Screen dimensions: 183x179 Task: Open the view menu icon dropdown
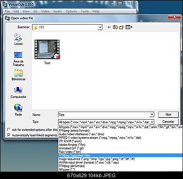(129, 27)
